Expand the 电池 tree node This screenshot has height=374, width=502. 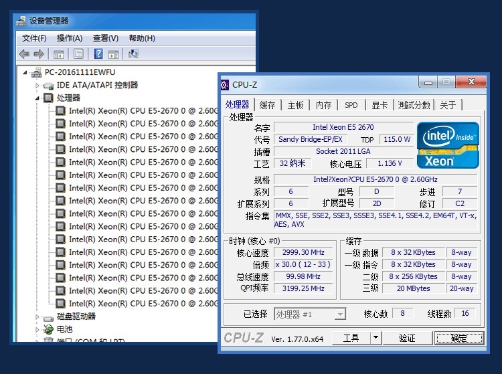[x=37, y=330]
